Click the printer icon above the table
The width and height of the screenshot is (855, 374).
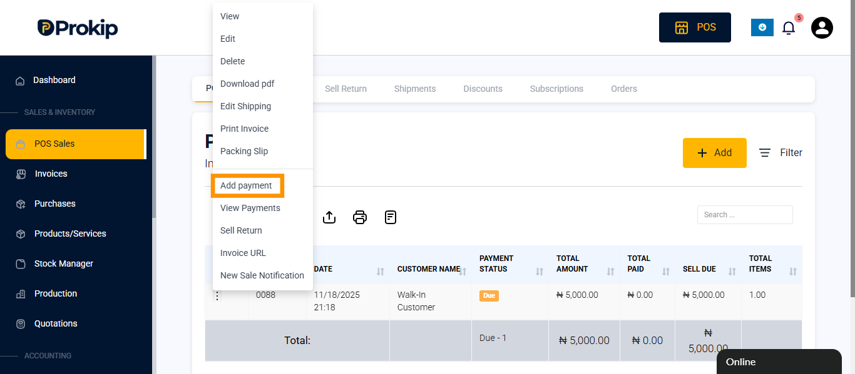coord(360,217)
